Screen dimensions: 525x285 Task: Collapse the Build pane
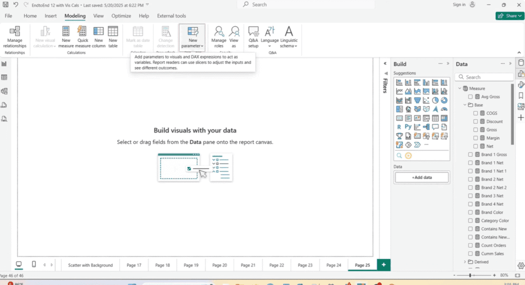(448, 63)
